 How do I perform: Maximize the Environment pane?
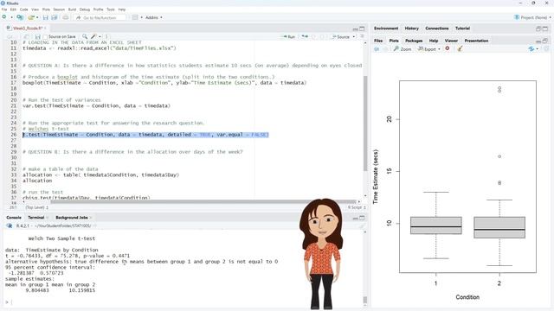click(544, 29)
